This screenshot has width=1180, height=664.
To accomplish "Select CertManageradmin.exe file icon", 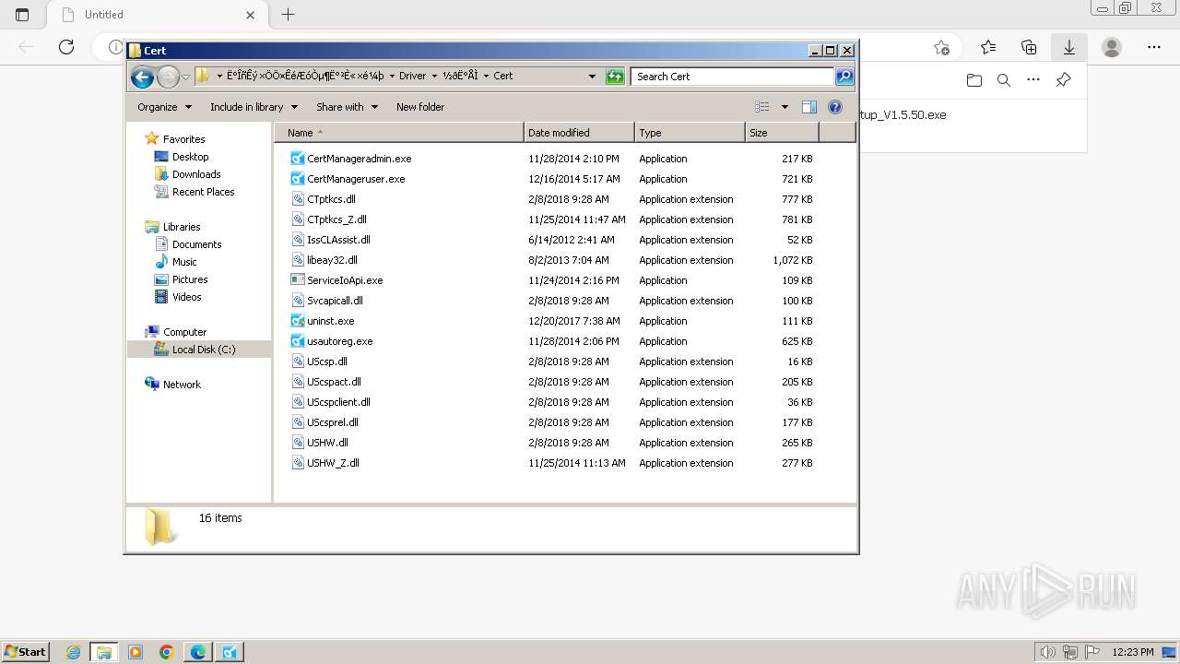I will 297,159.
